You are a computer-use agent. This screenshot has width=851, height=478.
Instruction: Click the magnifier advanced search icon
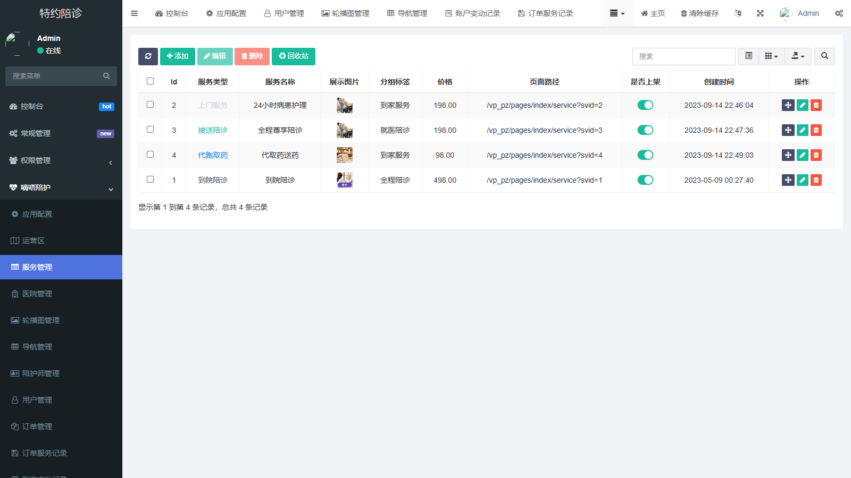click(x=824, y=56)
